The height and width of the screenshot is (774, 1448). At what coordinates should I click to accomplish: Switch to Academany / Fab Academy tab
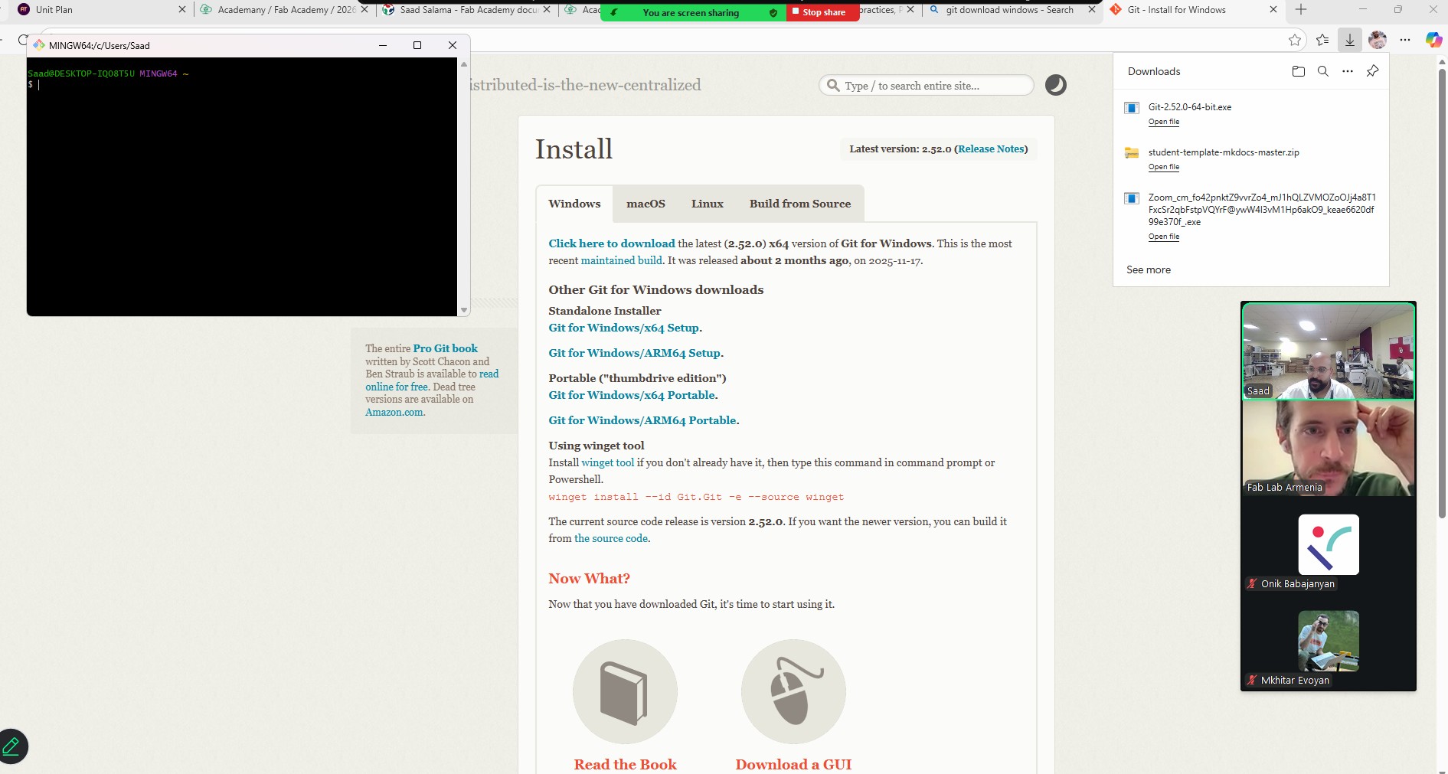(285, 10)
